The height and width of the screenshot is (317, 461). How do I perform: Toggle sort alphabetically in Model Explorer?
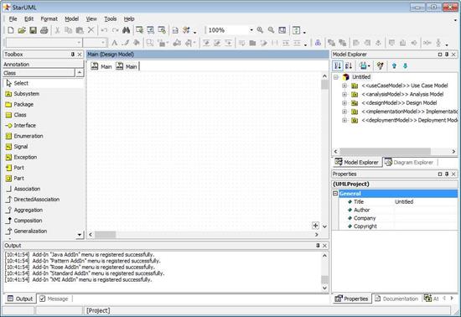coord(349,66)
